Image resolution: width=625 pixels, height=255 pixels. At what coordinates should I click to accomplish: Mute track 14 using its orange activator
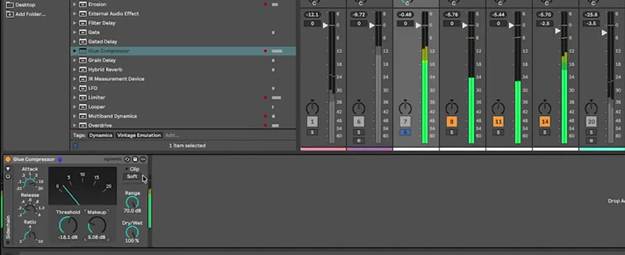click(544, 121)
